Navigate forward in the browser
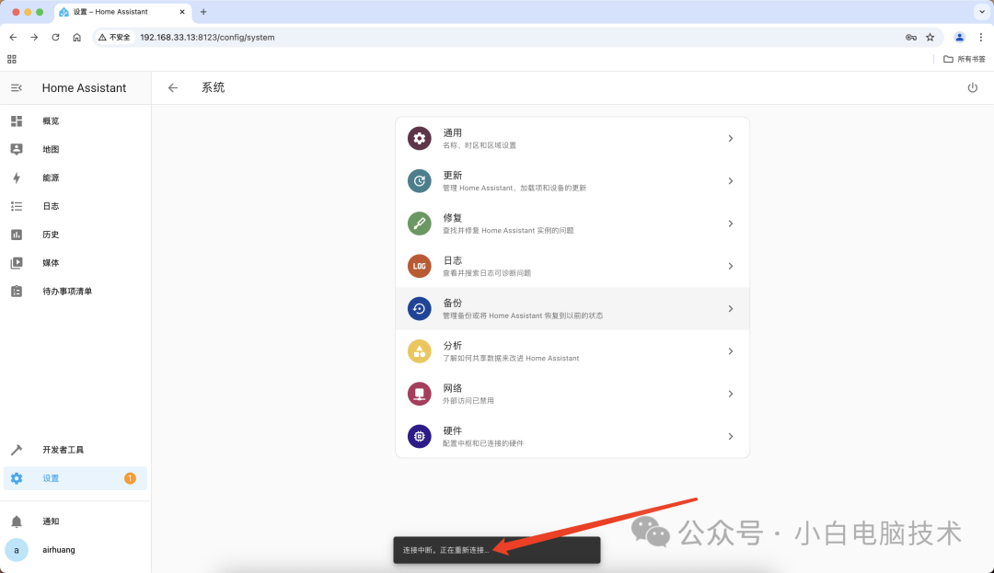Image resolution: width=994 pixels, height=573 pixels. (x=34, y=38)
